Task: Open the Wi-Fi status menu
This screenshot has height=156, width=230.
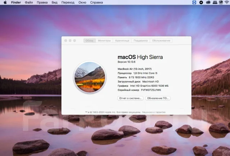Action: pyautogui.click(x=227, y=3)
